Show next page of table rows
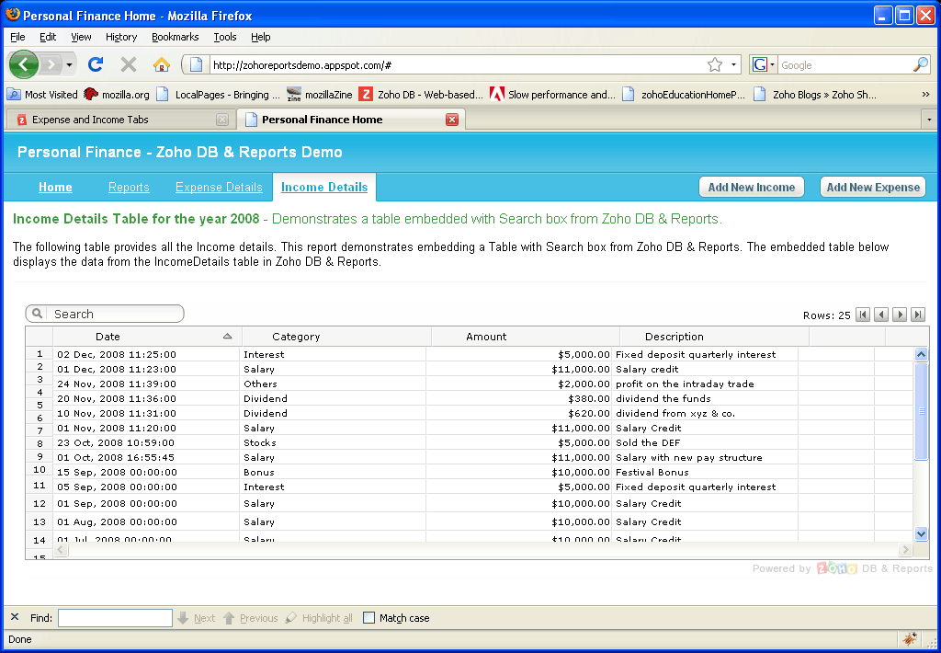Viewport: 941px width, 653px height. pyautogui.click(x=900, y=315)
